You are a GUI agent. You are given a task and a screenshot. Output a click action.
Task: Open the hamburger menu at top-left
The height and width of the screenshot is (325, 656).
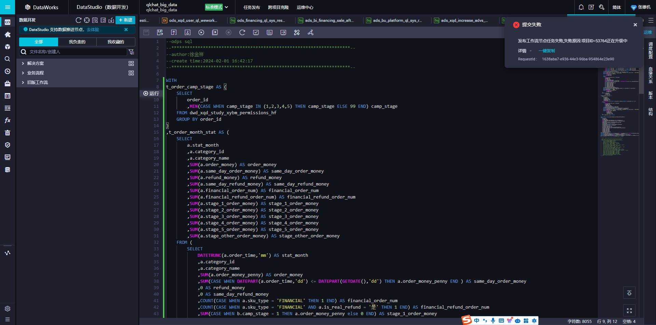[8, 7]
